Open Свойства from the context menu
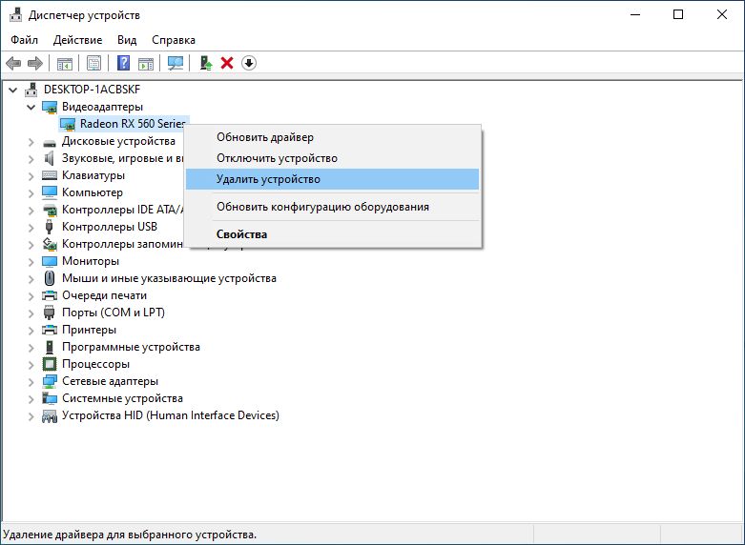745x545 pixels. click(332, 234)
